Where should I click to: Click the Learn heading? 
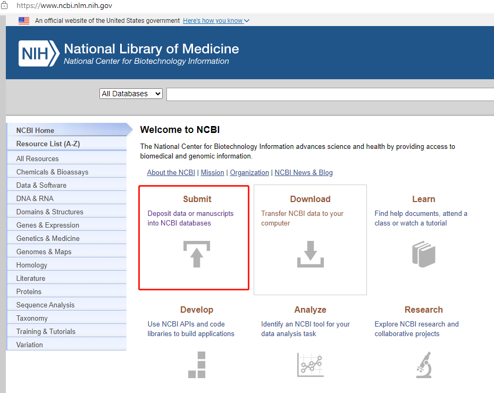pyautogui.click(x=424, y=199)
